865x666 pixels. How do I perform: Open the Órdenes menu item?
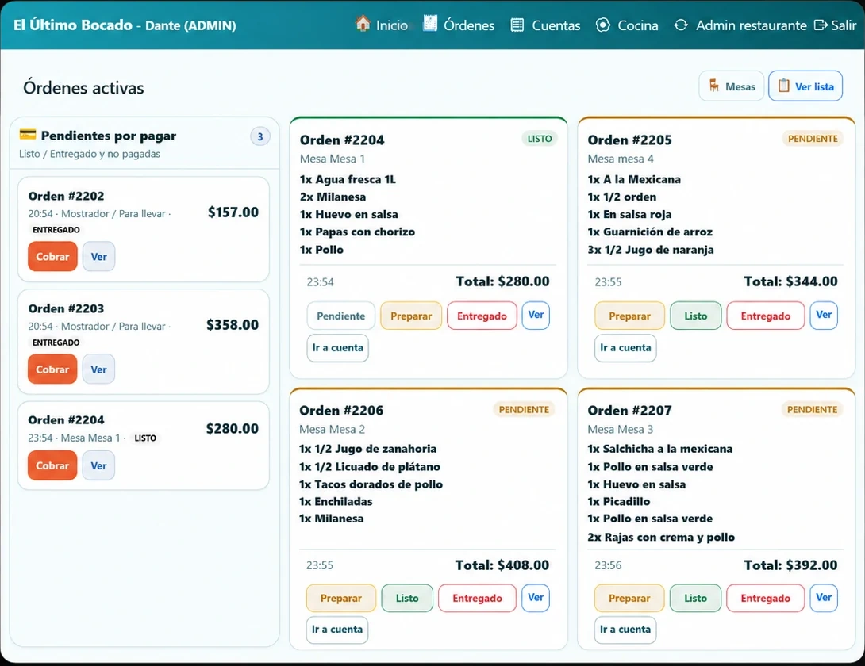coord(459,25)
